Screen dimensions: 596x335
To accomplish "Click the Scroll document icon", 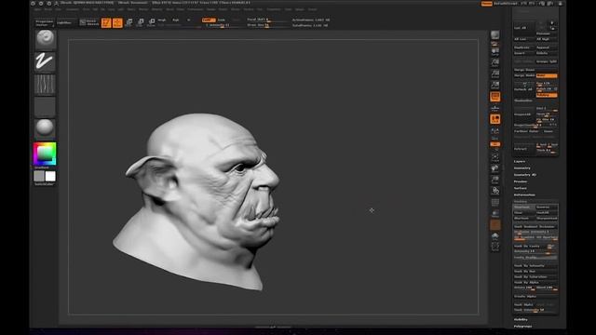I will point(494,52).
